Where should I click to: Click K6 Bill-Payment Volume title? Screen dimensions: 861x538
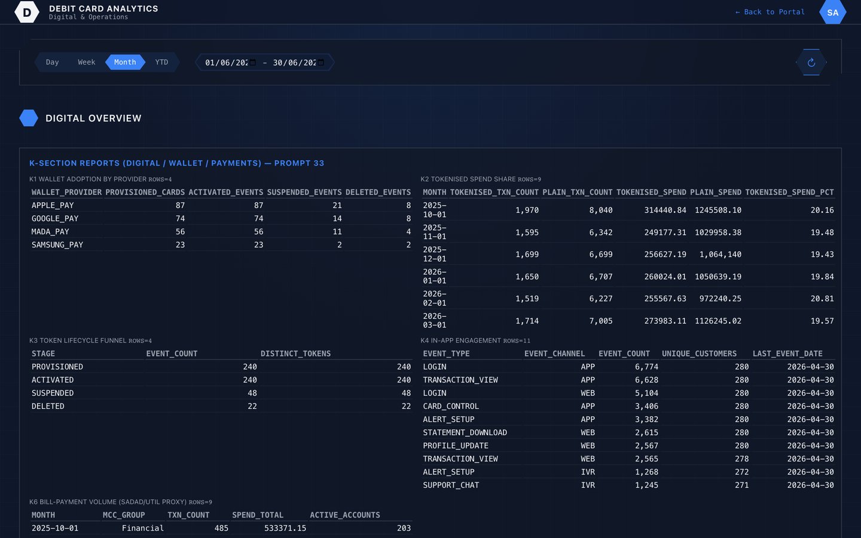click(121, 502)
